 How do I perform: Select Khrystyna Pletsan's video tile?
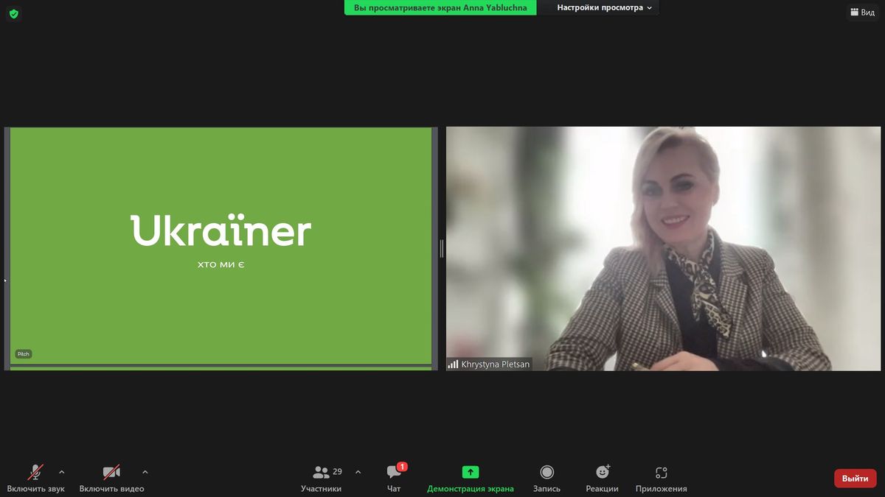pos(664,248)
